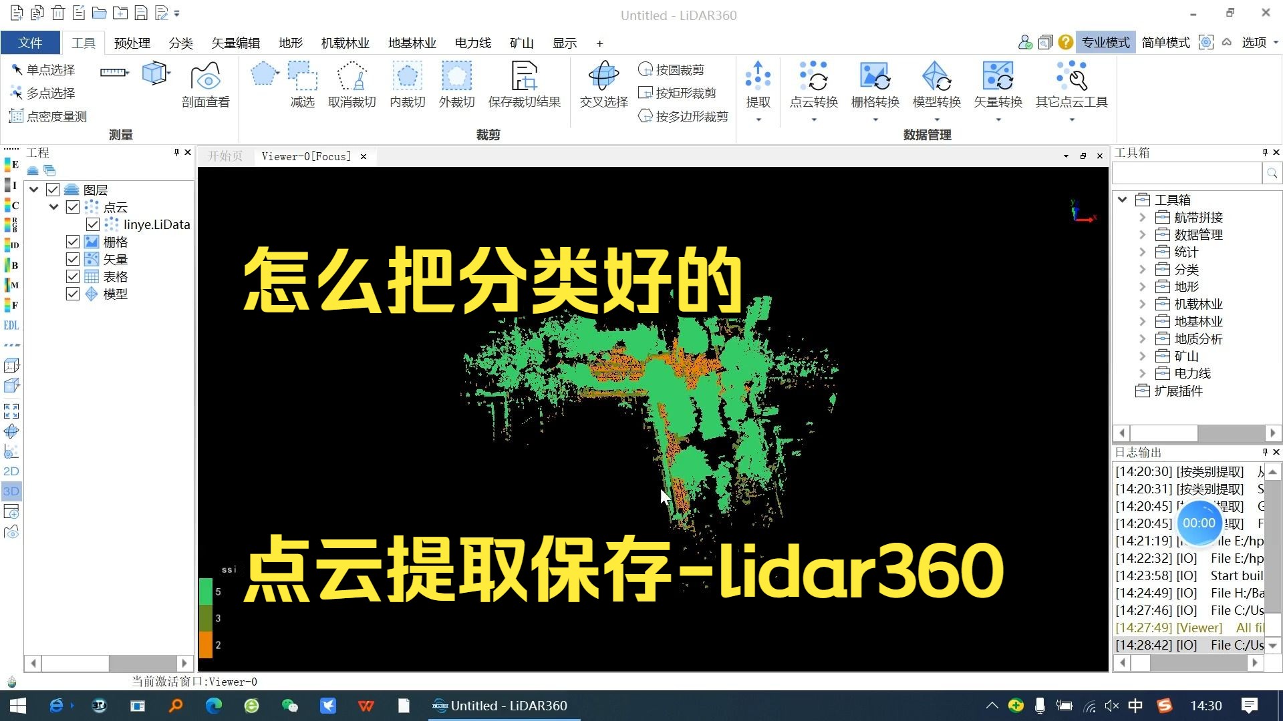Select the 减选 subtract selection tool
The image size is (1283, 721).
302,85
